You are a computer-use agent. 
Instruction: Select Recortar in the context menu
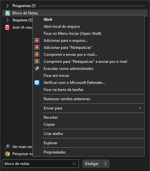pos(89,117)
